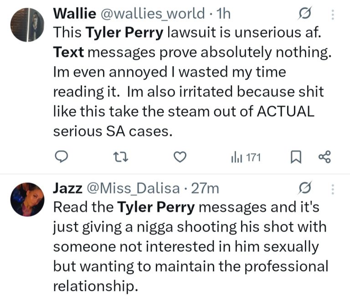Reply to Wallie's tweet
Viewport: 350px width, 299px height.
pos(61,157)
